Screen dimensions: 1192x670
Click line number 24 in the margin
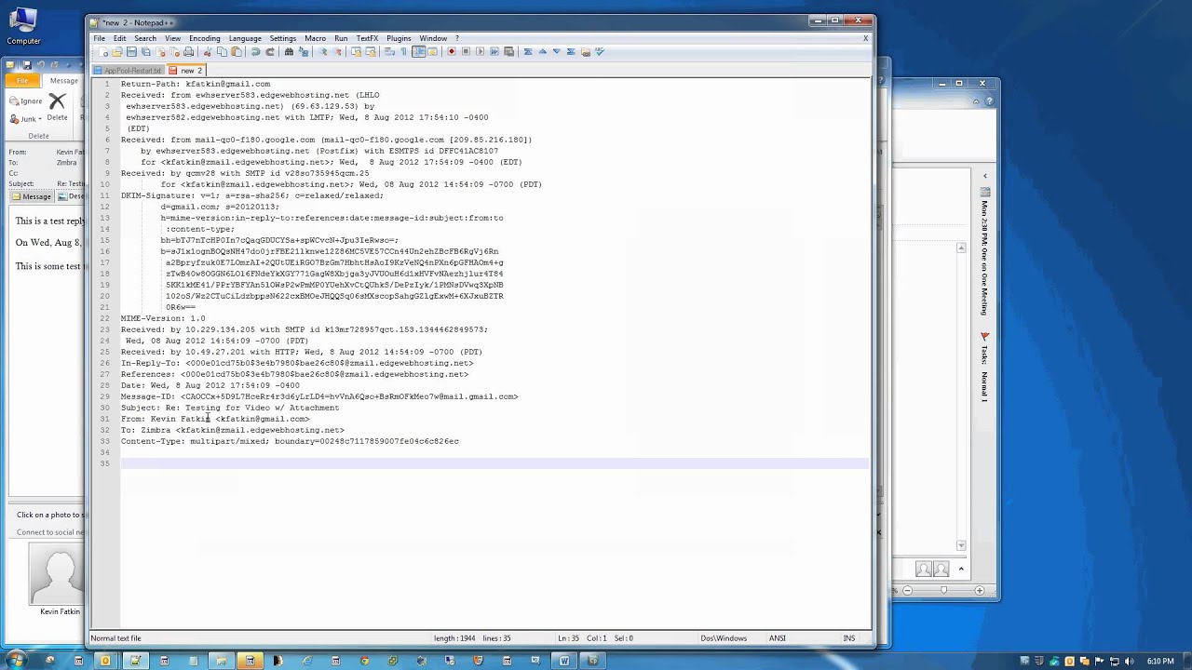coord(106,341)
